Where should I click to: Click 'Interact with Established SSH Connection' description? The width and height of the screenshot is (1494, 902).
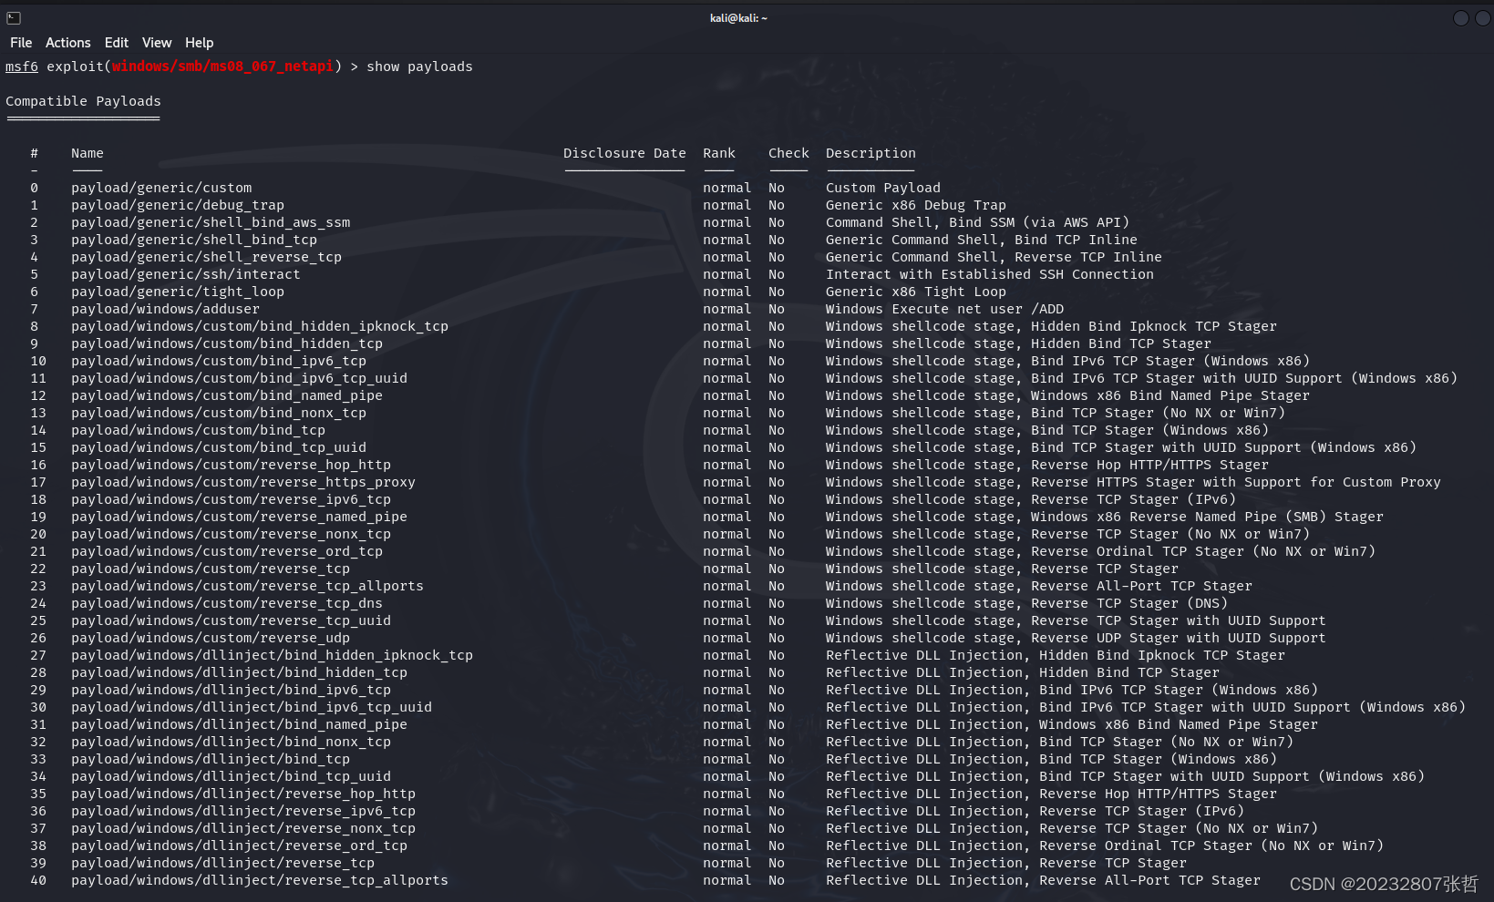point(990,274)
